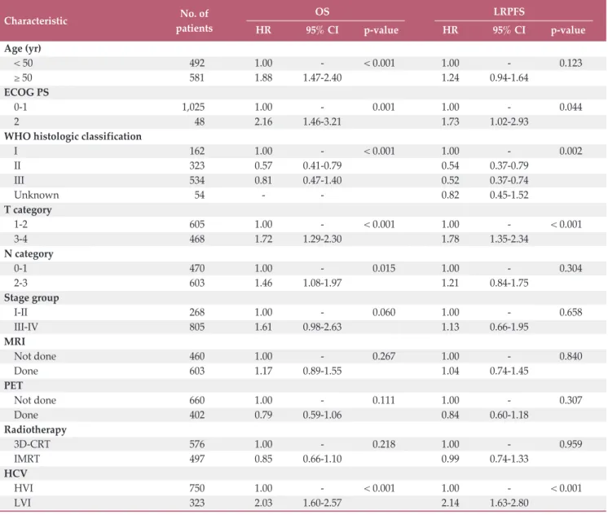Click OS p-value '0.267'

click(x=384, y=356)
